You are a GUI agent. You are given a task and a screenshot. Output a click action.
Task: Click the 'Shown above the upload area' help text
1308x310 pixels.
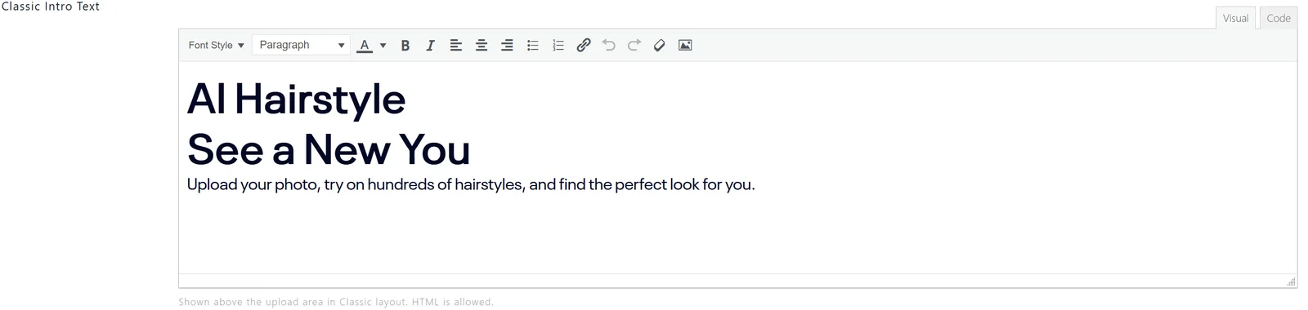(x=336, y=302)
